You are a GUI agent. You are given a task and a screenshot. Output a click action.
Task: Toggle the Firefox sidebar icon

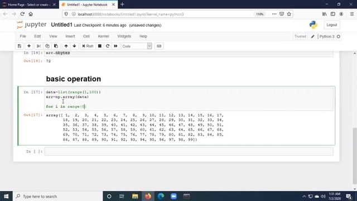[333, 14]
